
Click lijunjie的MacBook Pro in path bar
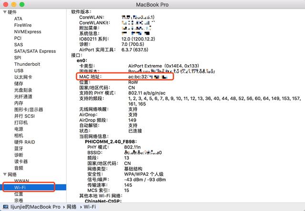click(35, 207)
